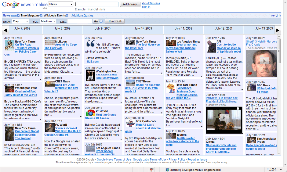Open FOXSports All-Star logo thumbnail
Image resolution: width=287 pixels, height=172 pixels.
click(x=131, y=123)
